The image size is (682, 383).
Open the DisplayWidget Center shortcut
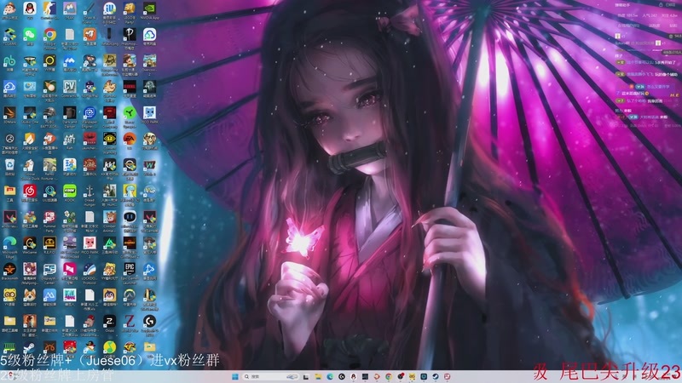coord(49,269)
